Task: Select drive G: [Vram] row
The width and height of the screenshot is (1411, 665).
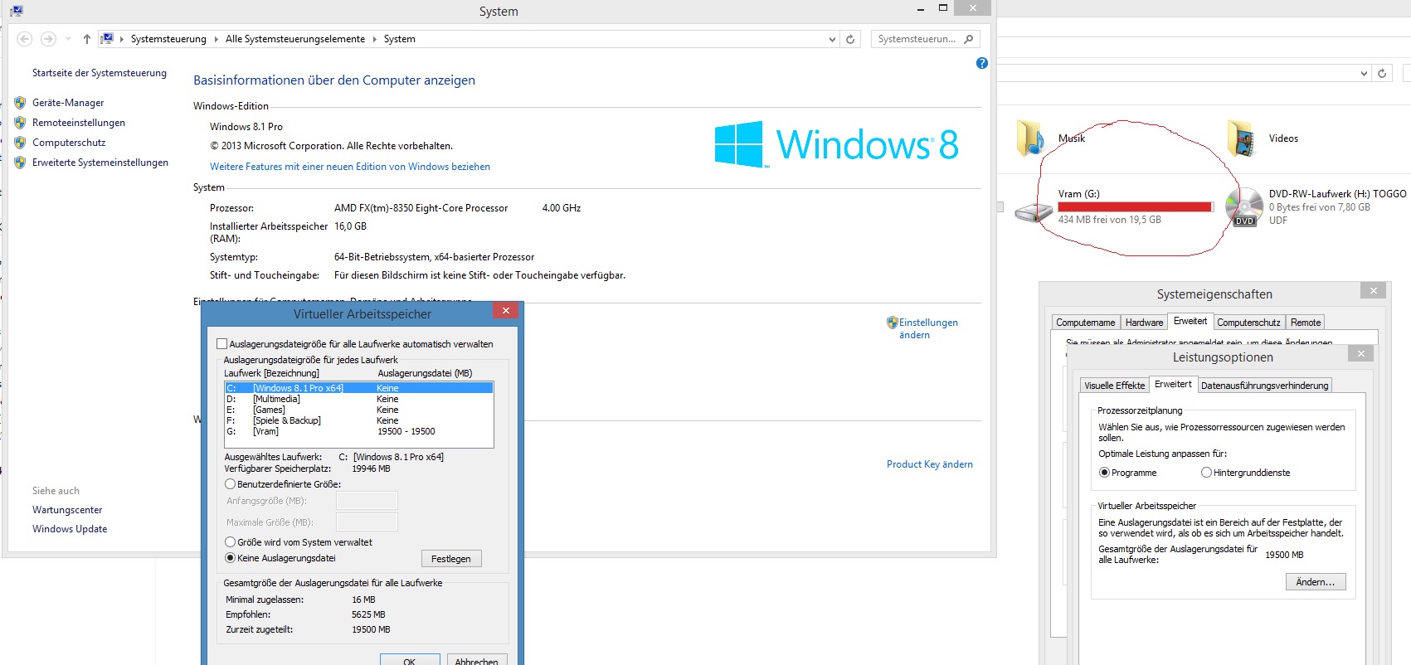Action: [x=359, y=431]
